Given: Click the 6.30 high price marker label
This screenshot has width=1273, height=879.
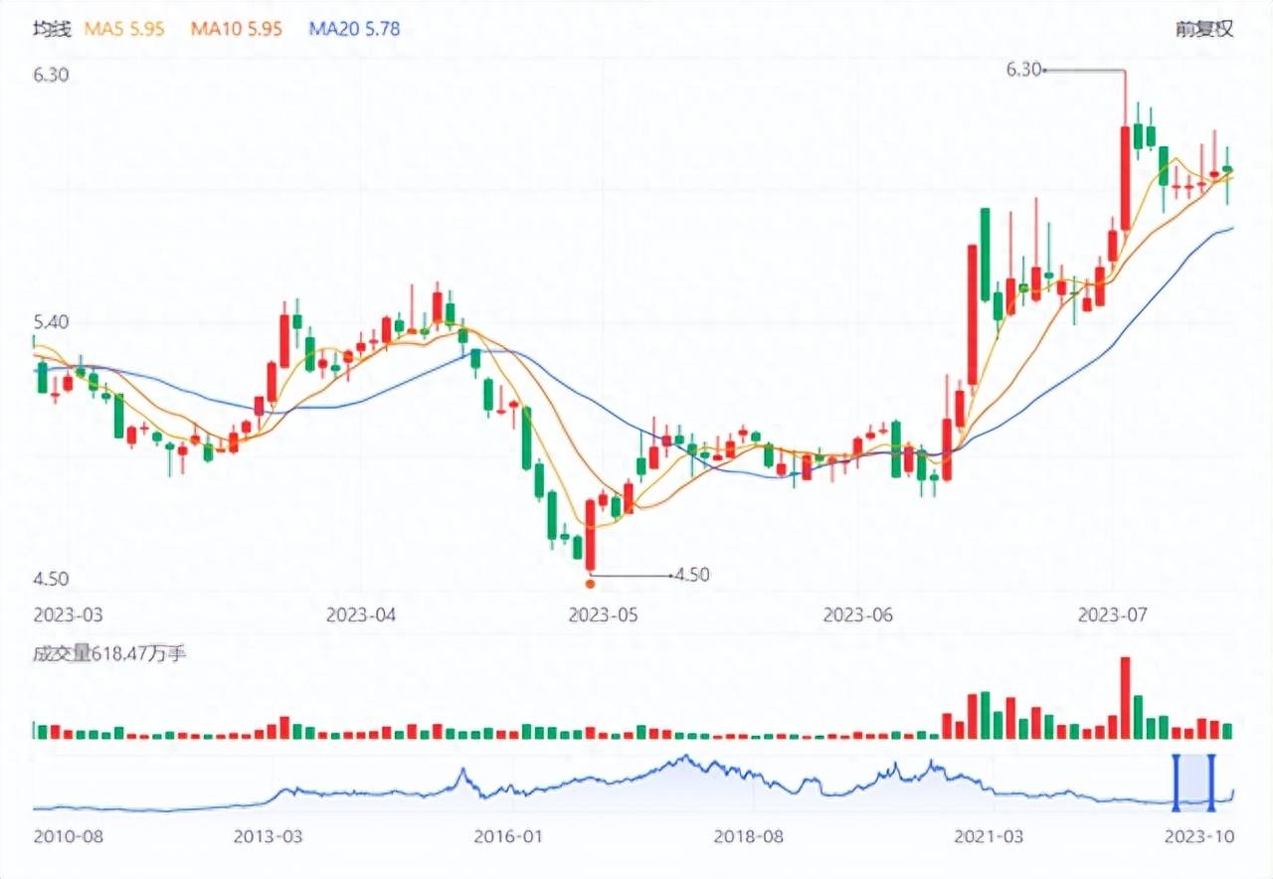Looking at the screenshot, I should coord(1023,70).
